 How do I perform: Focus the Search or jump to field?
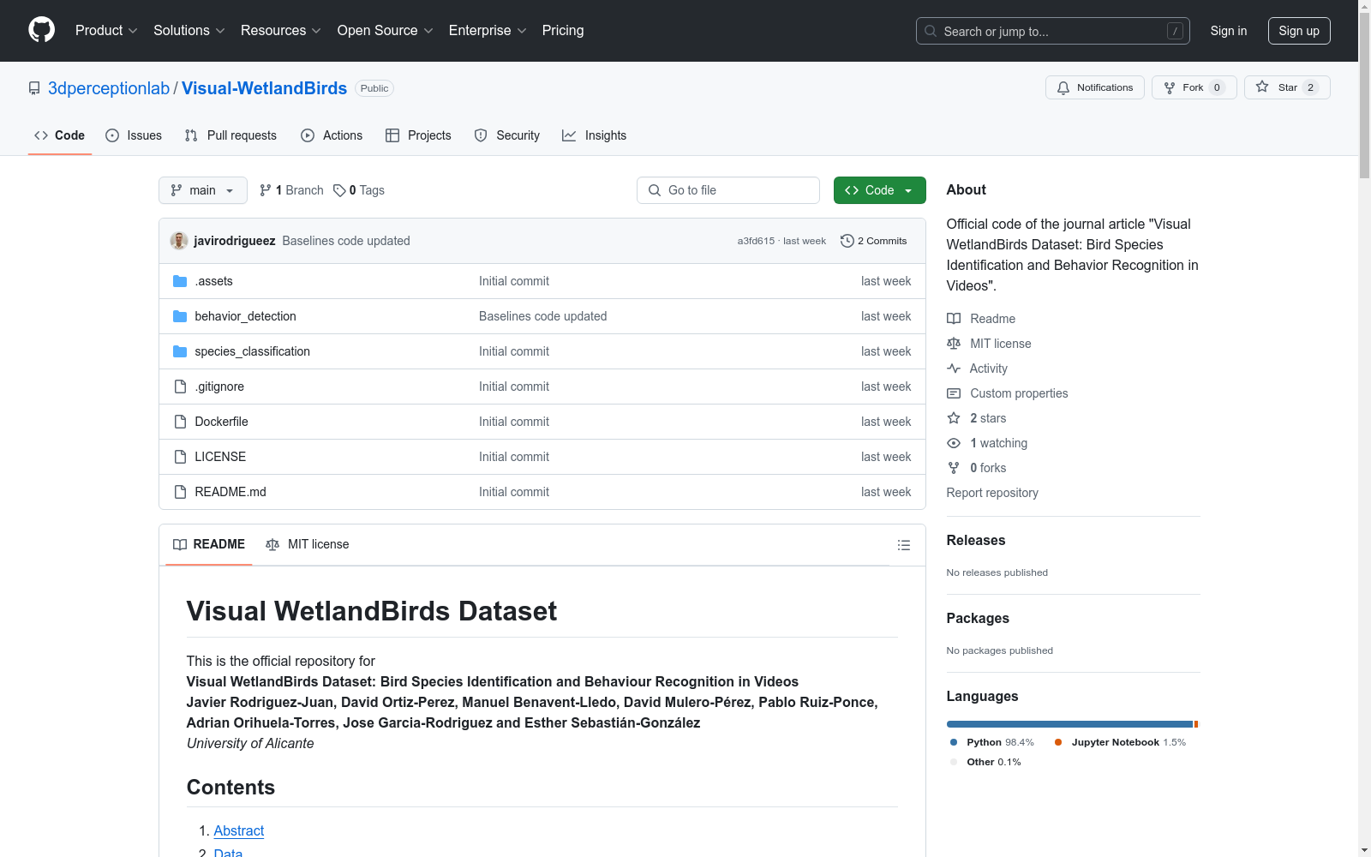point(1053,31)
